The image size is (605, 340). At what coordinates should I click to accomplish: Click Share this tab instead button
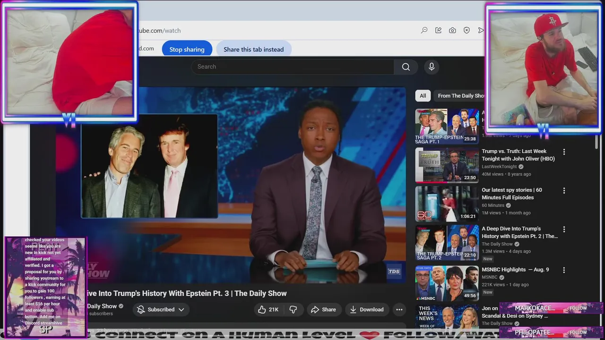click(253, 49)
